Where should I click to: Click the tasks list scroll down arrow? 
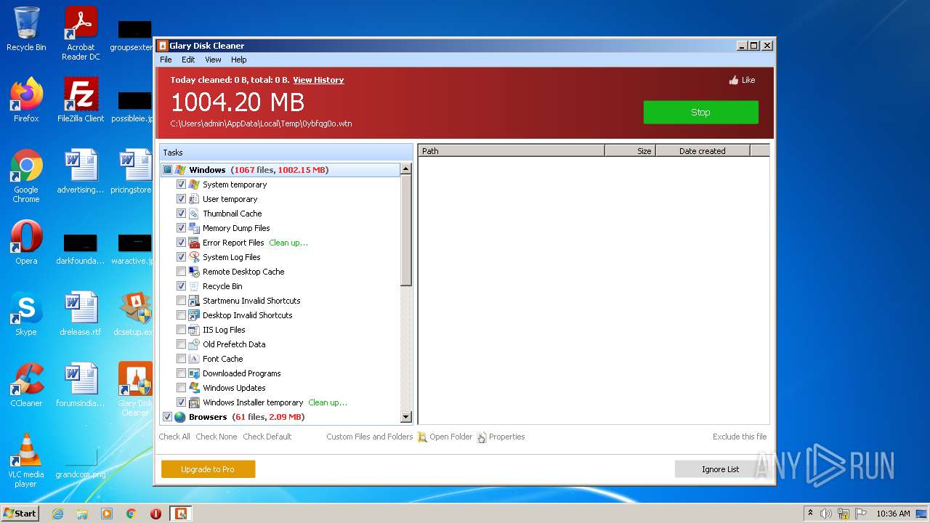tap(406, 417)
